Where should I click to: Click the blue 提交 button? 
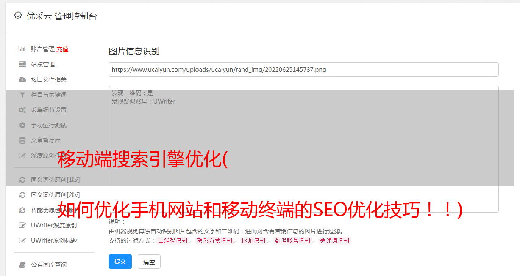(120, 262)
